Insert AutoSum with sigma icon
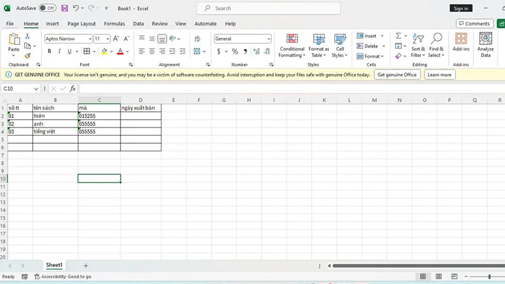505x284 pixels. pyautogui.click(x=398, y=36)
